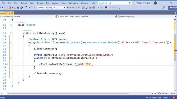
Task: Expand the Start button dropdown arrow
Action: [x=75, y=8]
